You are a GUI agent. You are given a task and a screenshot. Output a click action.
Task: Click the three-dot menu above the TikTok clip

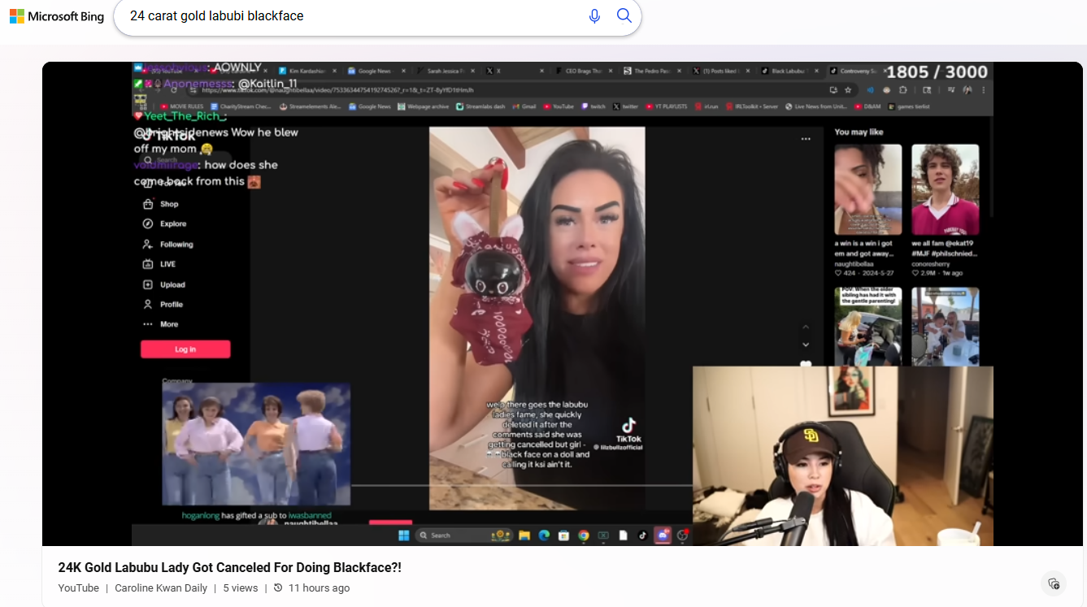coord(806,139)
